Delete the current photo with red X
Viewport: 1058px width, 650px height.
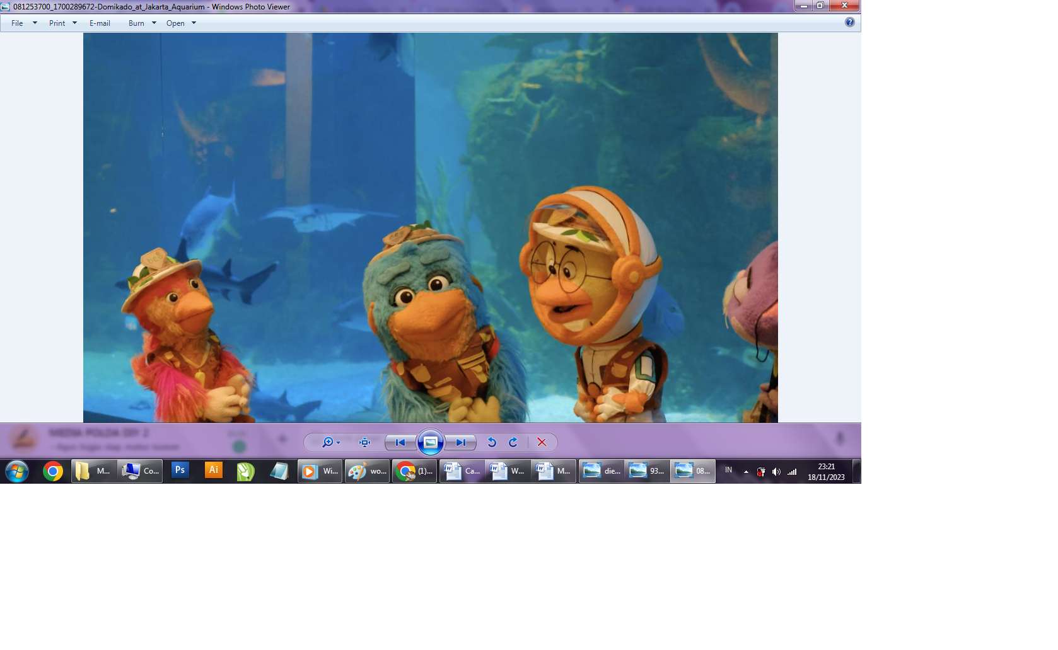tap(542, 443)
